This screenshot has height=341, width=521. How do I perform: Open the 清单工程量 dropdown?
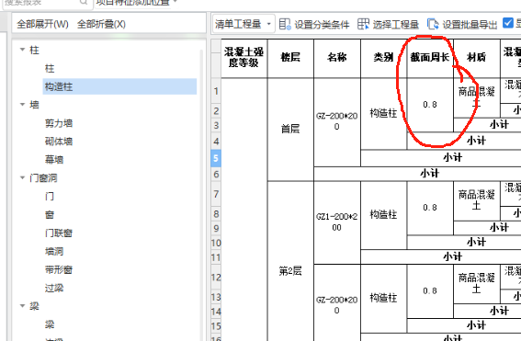[244, 24]
